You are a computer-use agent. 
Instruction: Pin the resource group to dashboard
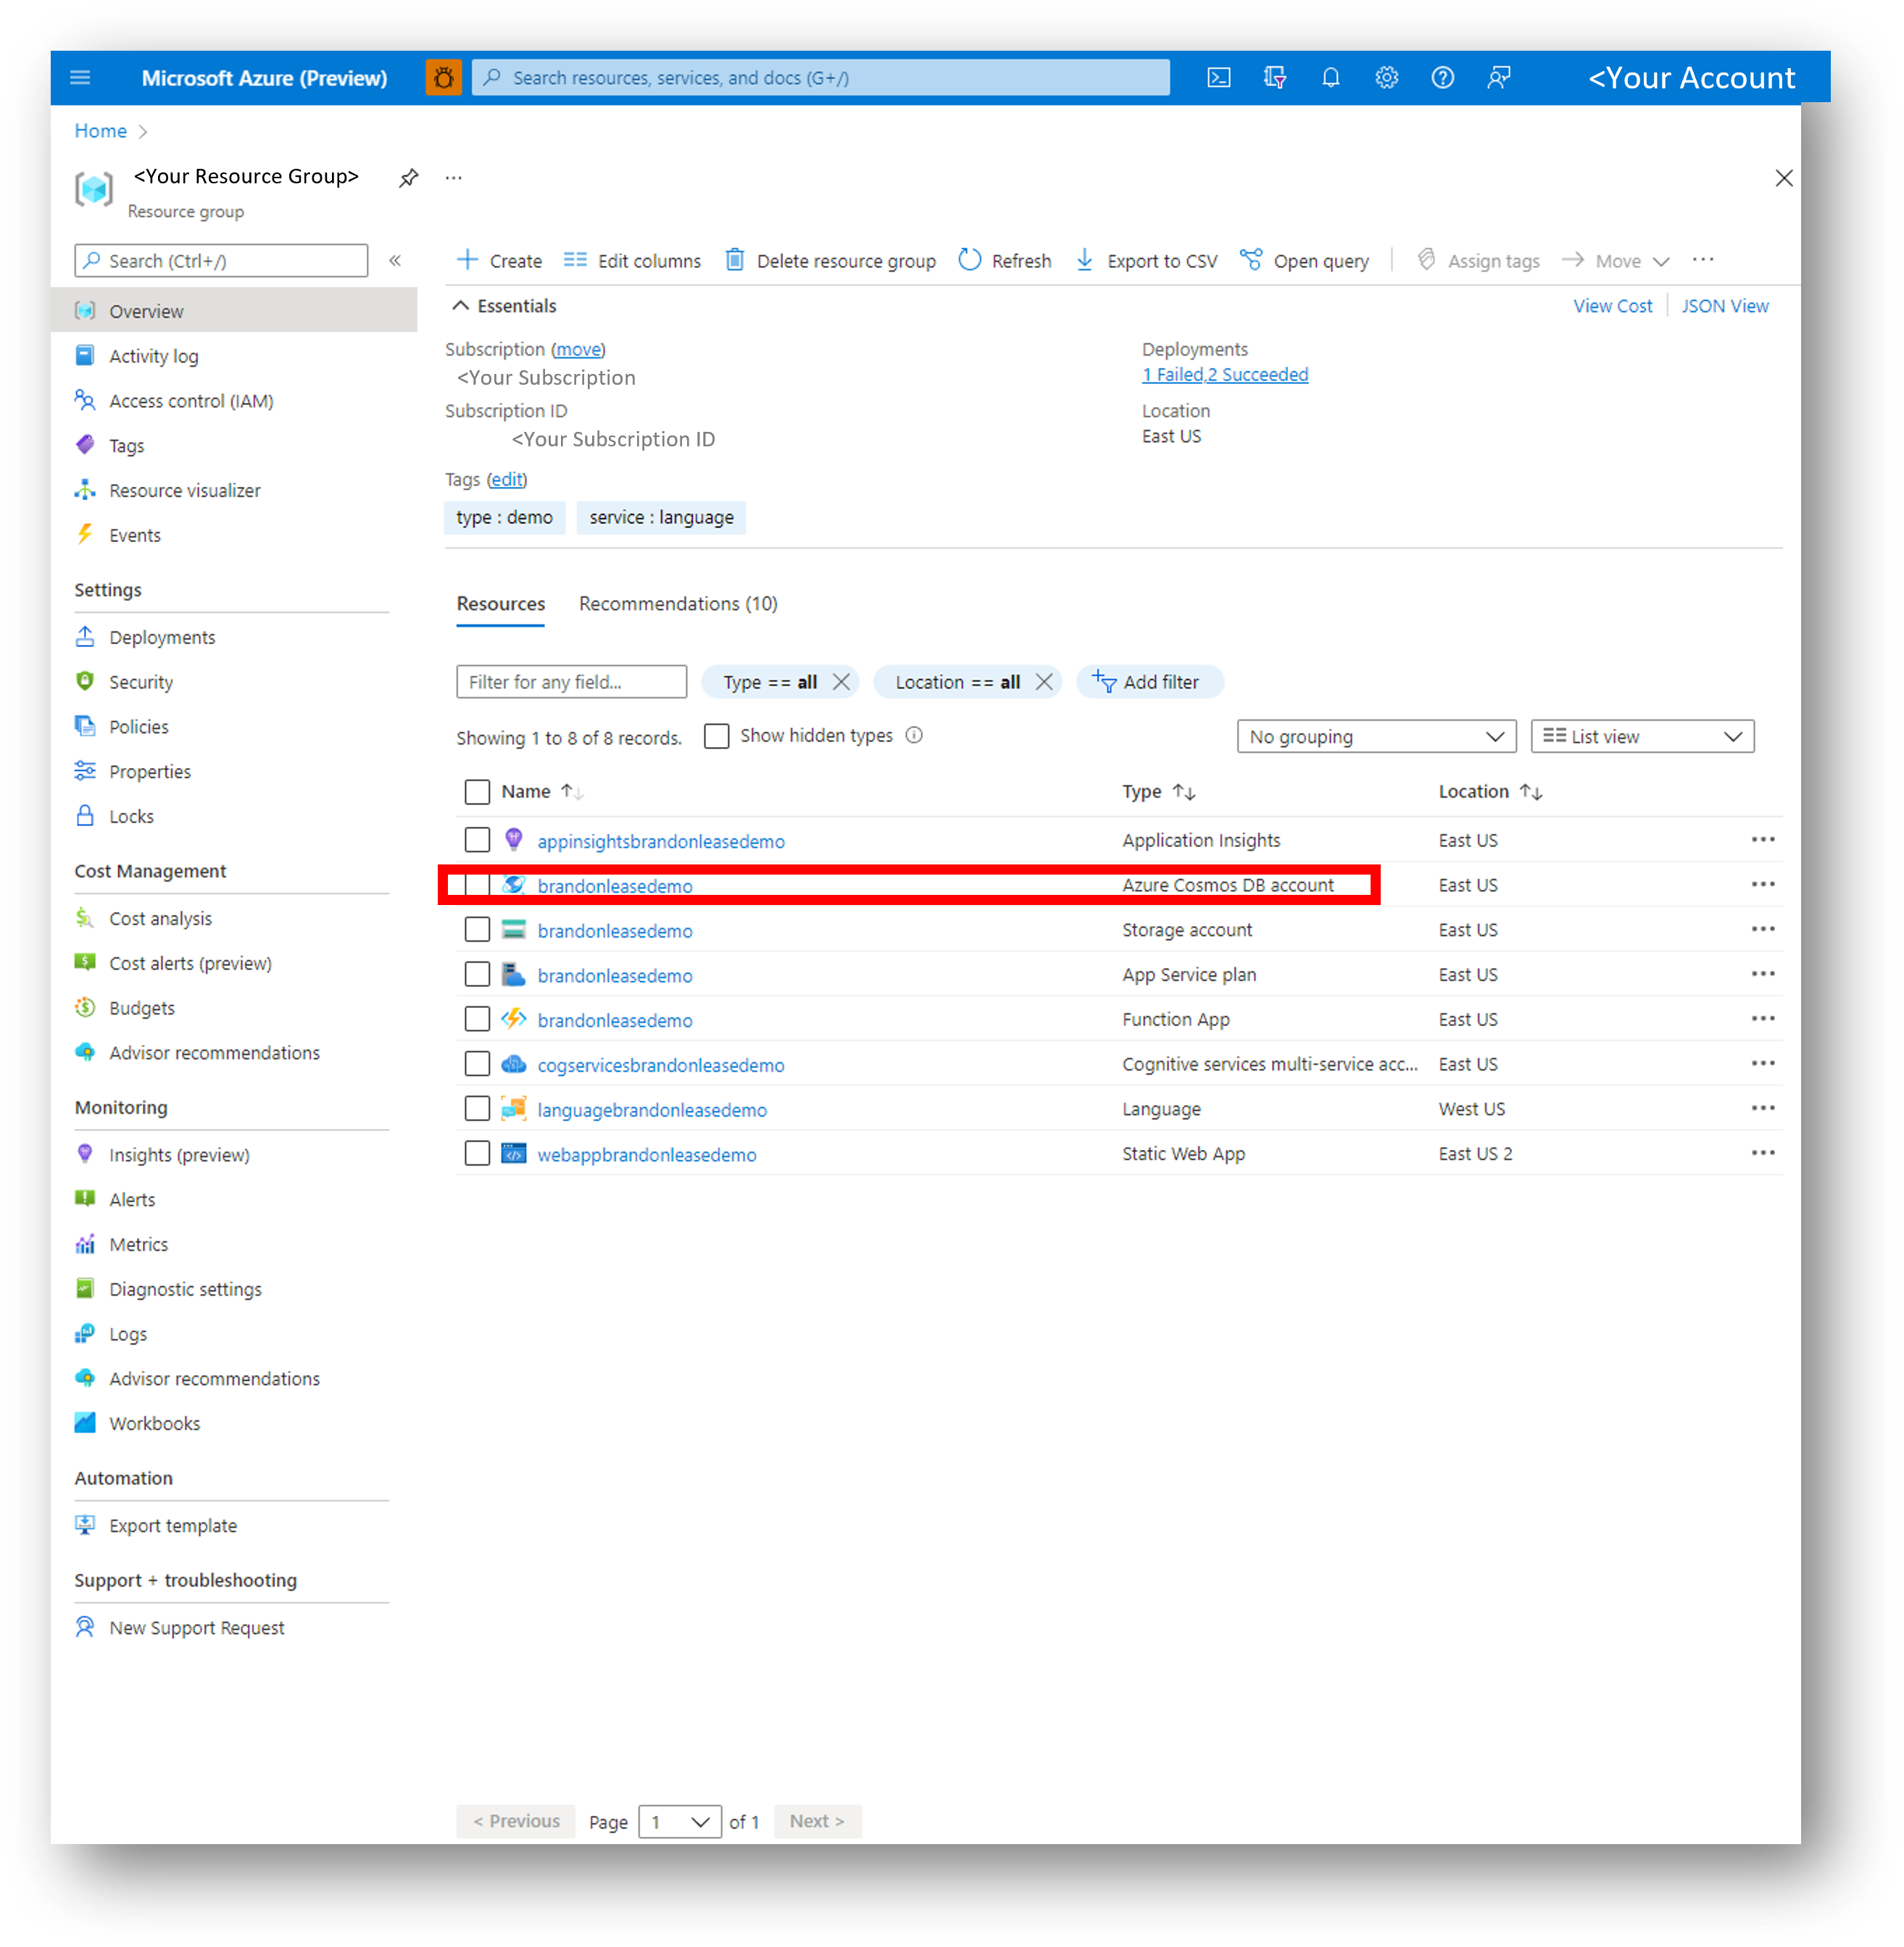pos(408,178)
